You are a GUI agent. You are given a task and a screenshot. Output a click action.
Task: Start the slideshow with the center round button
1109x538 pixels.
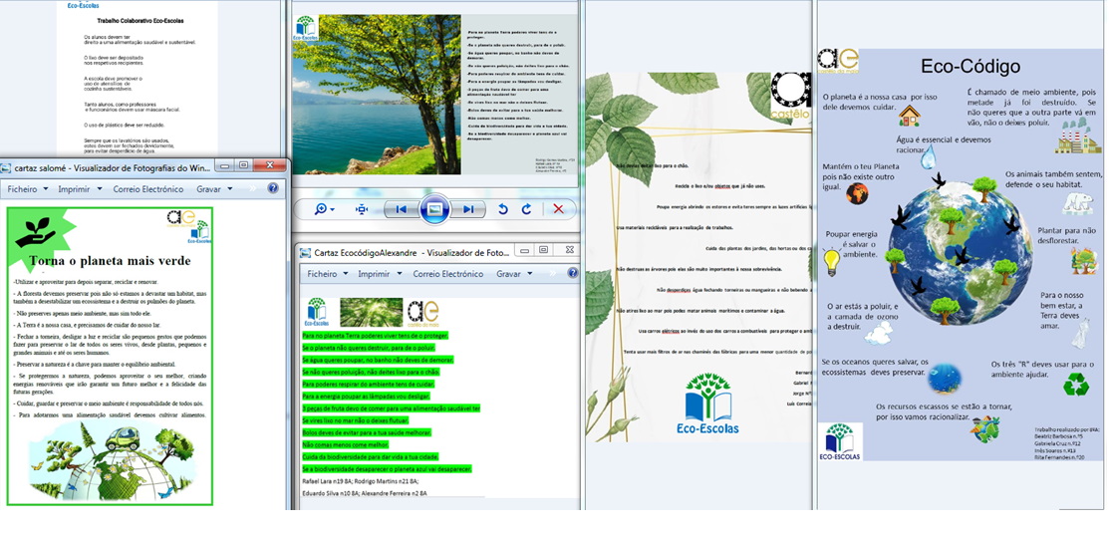(x=433, y=209)
